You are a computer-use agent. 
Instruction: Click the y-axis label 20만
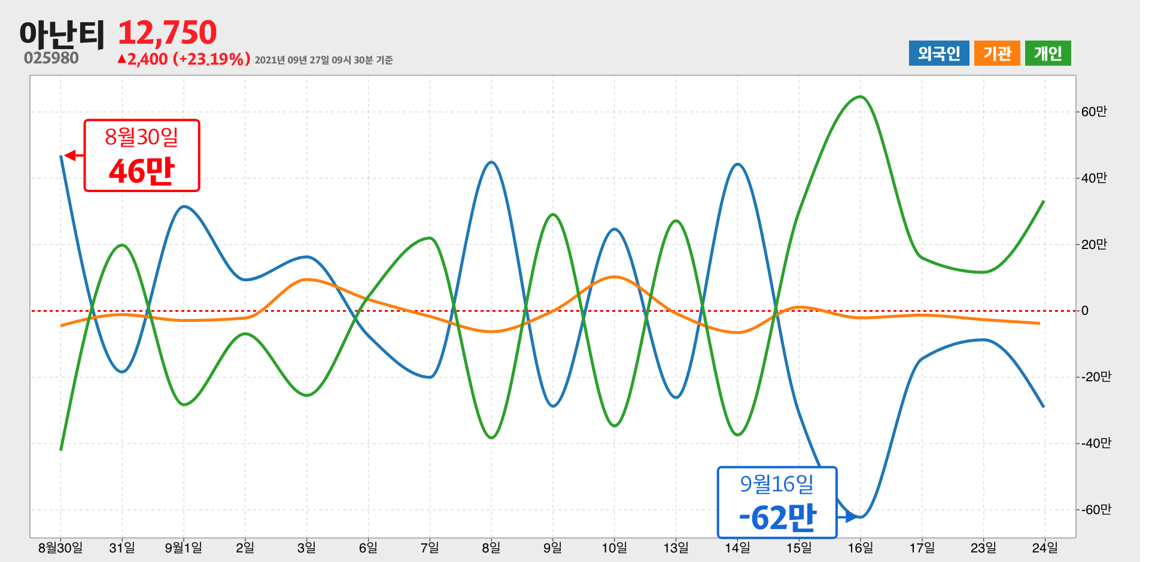point(1094,245)
